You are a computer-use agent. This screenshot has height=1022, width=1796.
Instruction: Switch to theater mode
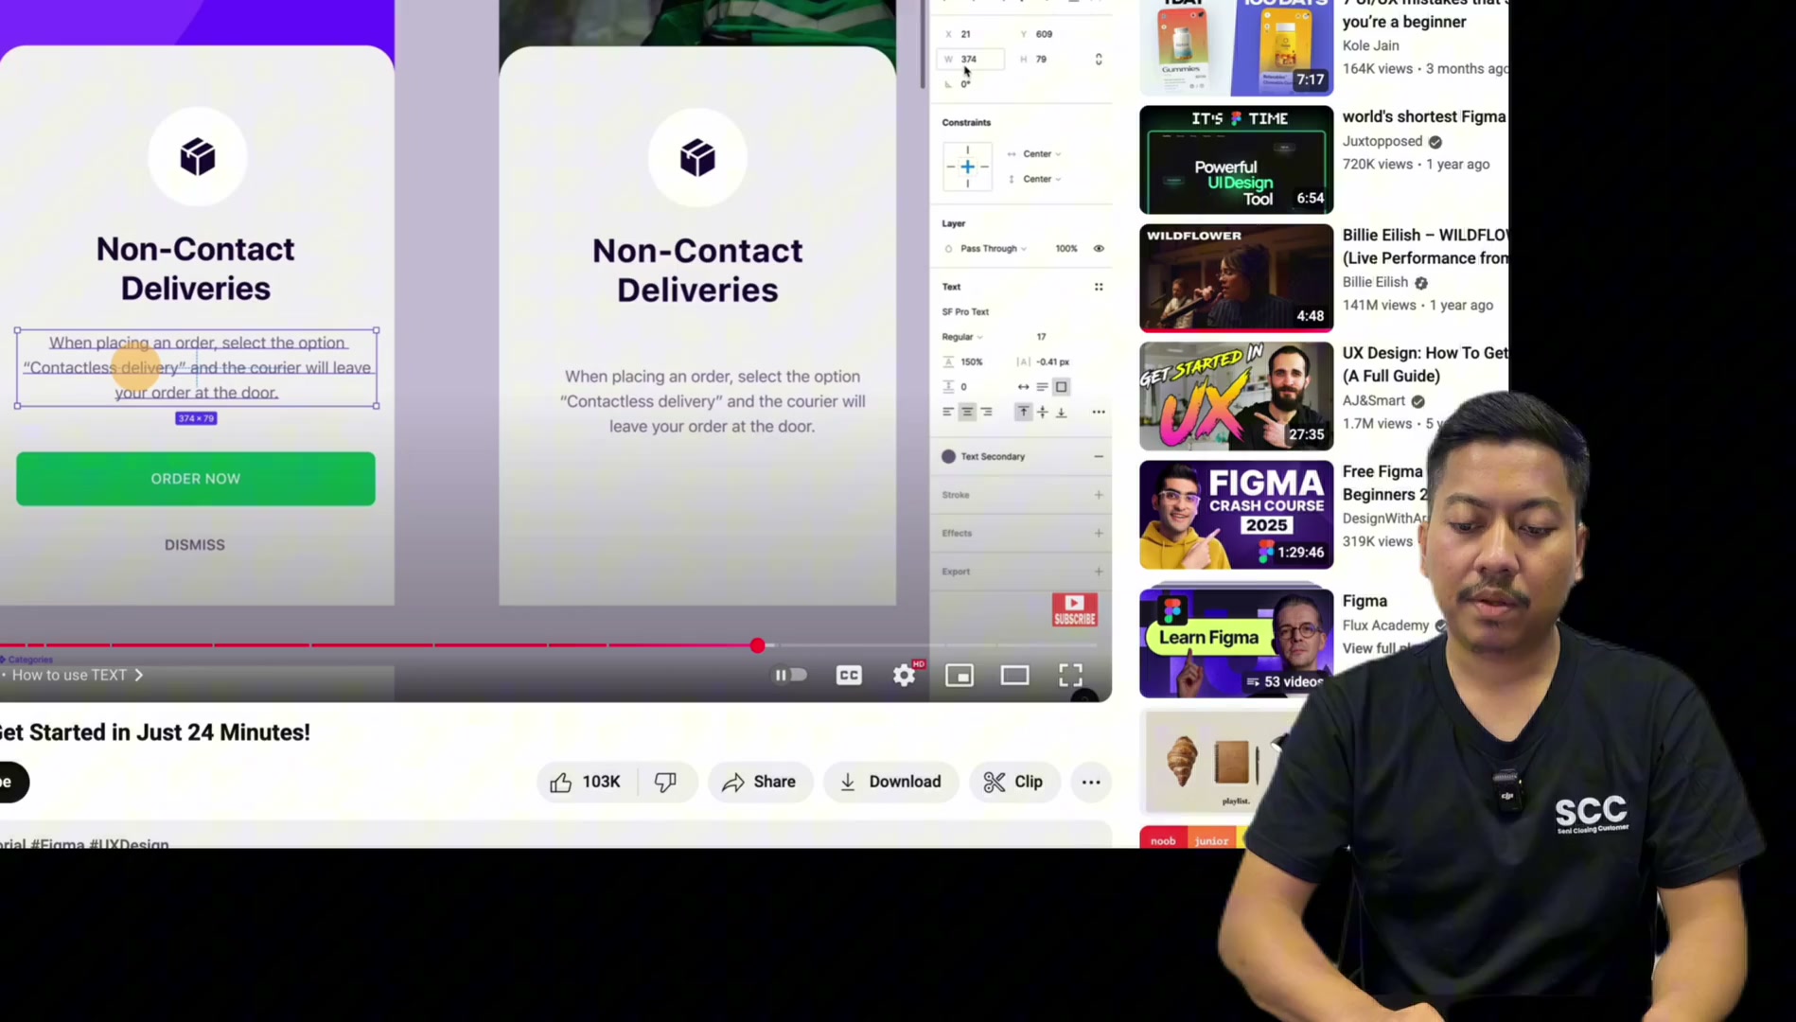[x=1015, y=675]
